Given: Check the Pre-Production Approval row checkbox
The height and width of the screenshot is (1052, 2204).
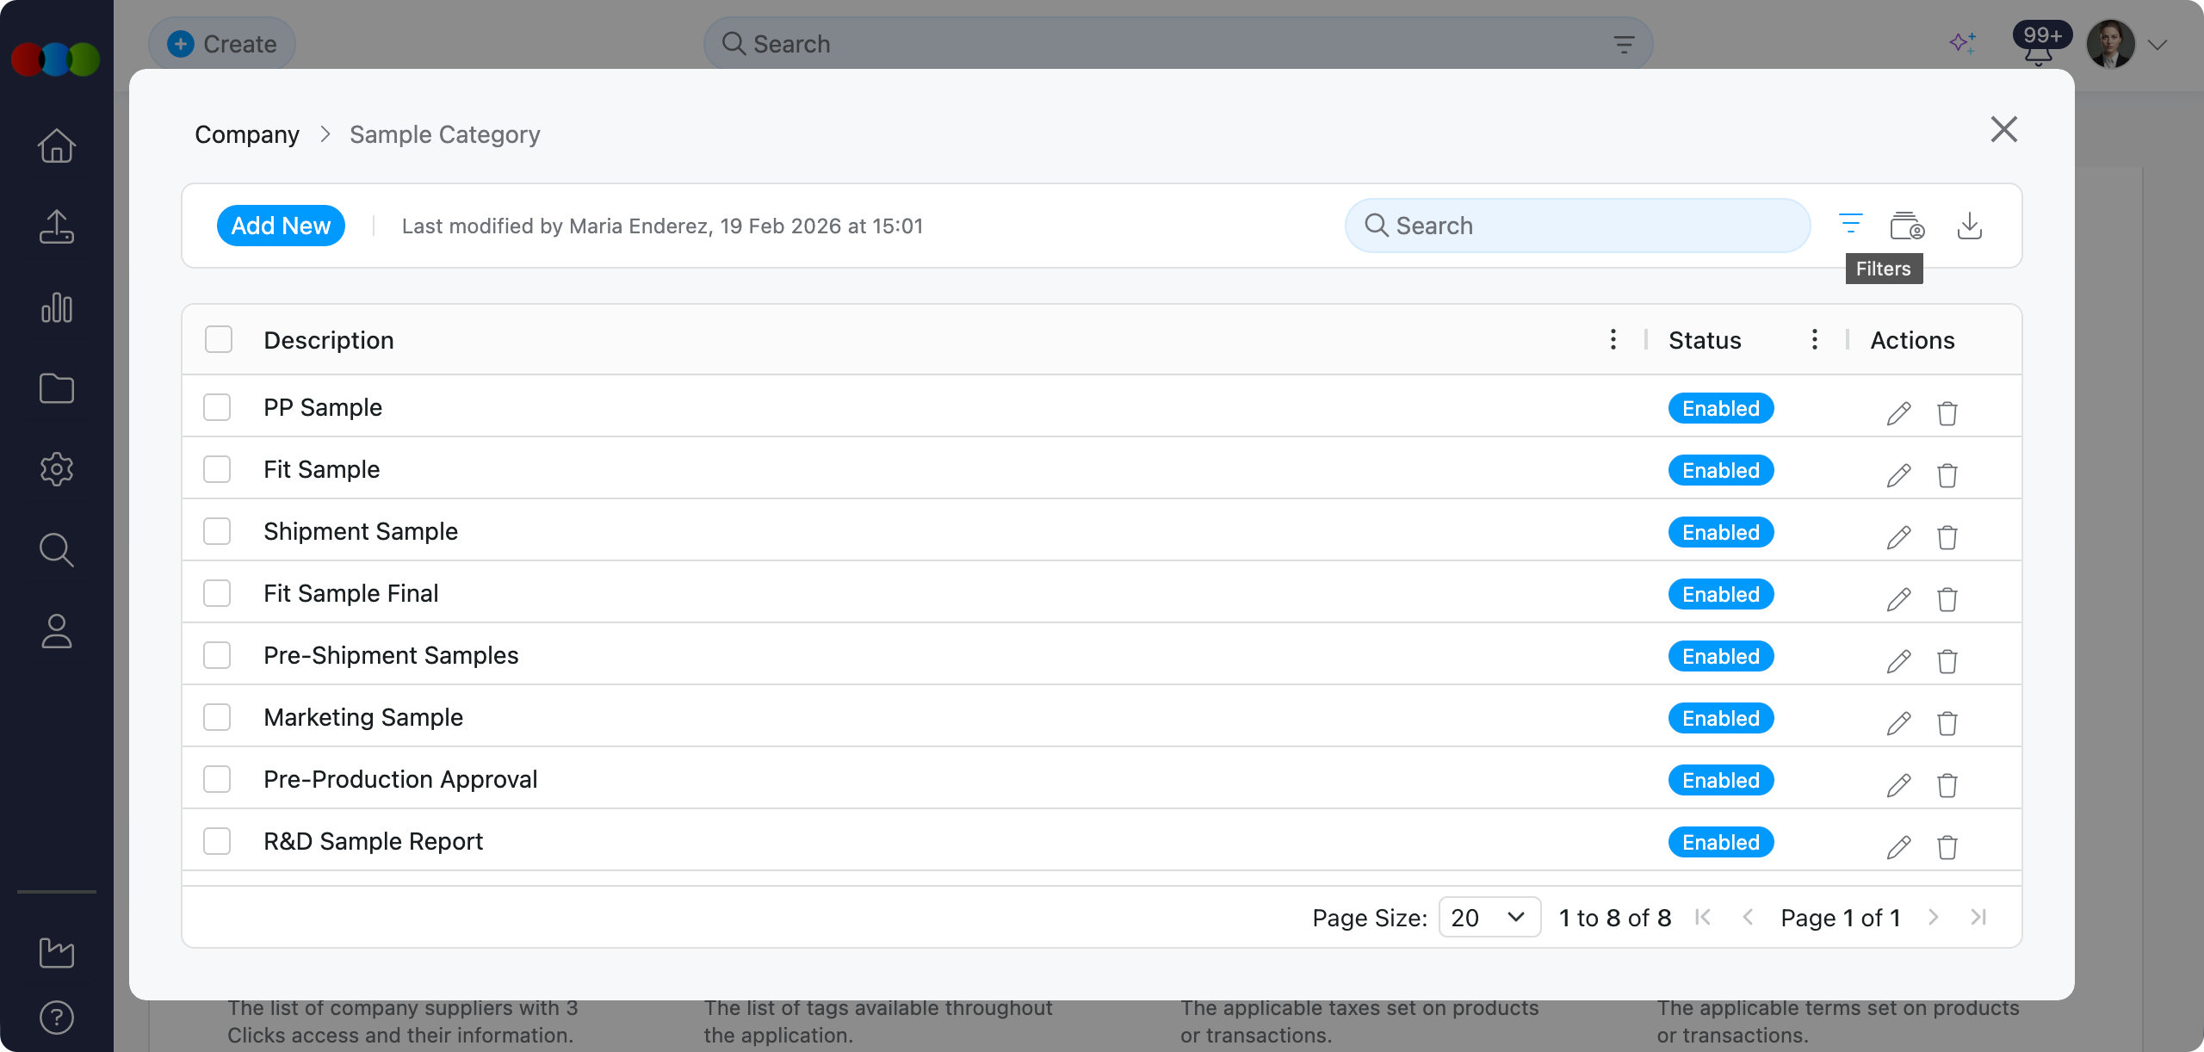Looking at the screenshot, I should click(x=217, y=779).
